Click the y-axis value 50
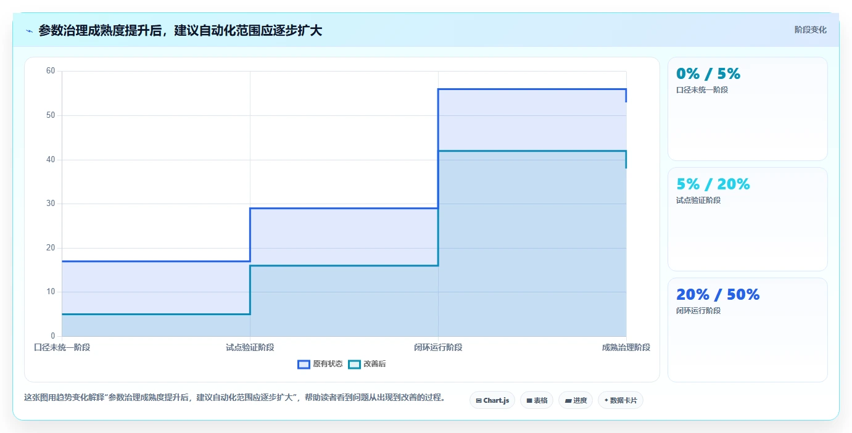The width and height of the screenshot is (852, 433). [51, 115]
